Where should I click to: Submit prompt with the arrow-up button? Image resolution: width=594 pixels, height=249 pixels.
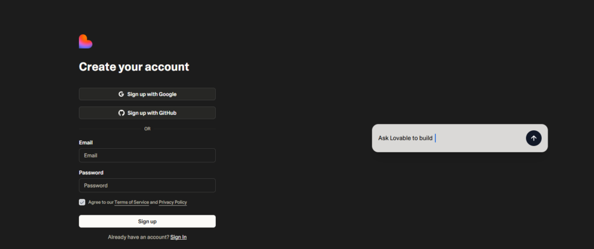pos(534,138)
